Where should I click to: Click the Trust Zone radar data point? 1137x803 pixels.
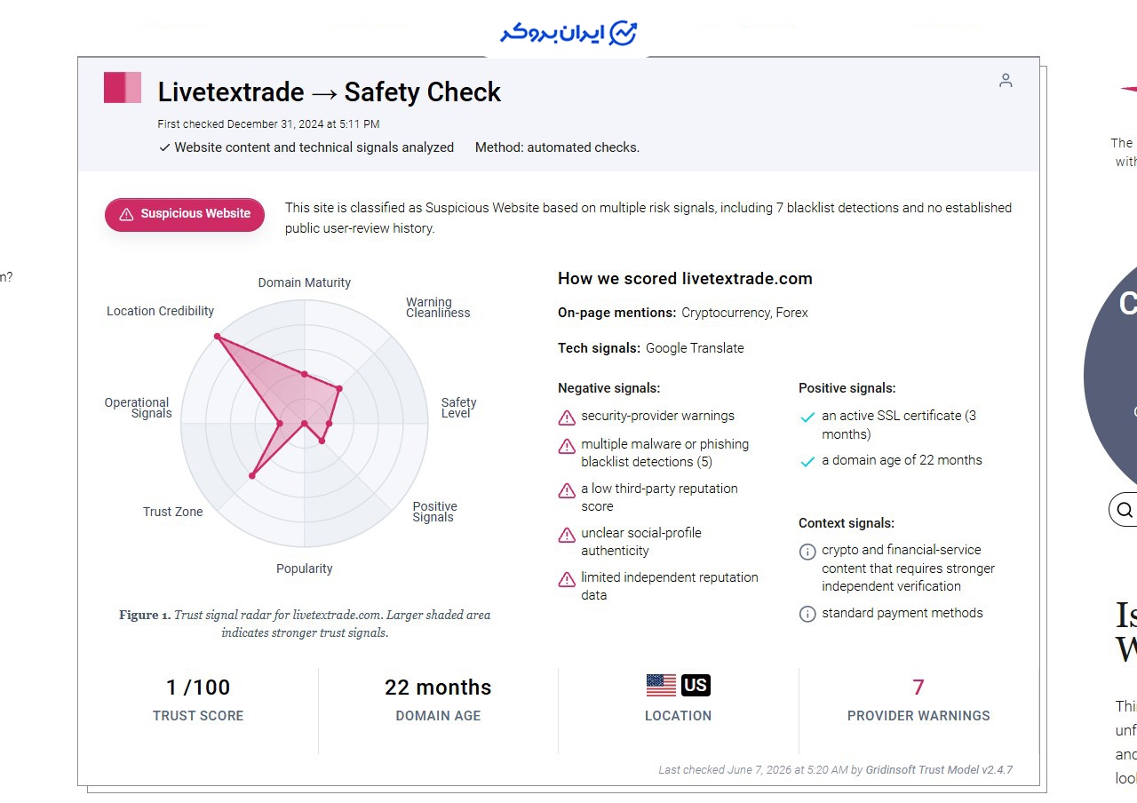(252, 476)
